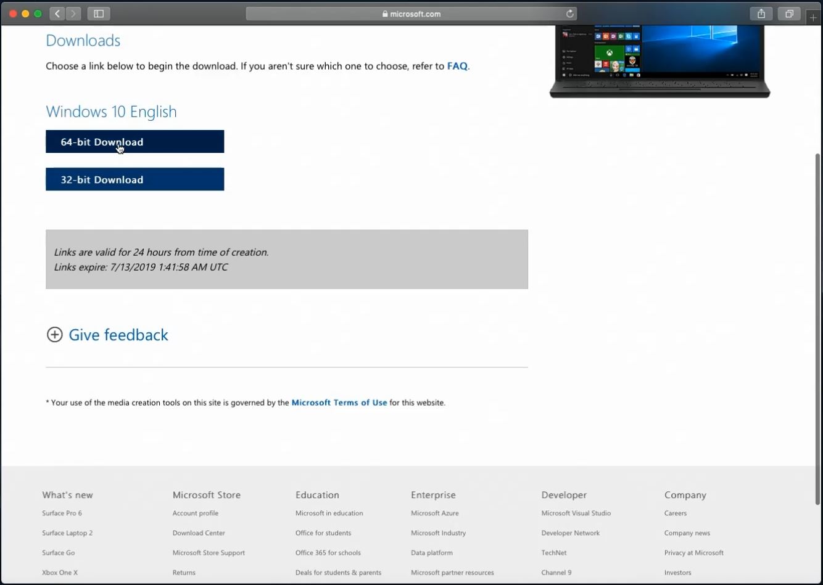Click the Enterprise footer heading
The width and height of the screenshot is (823, 585).
433,495
